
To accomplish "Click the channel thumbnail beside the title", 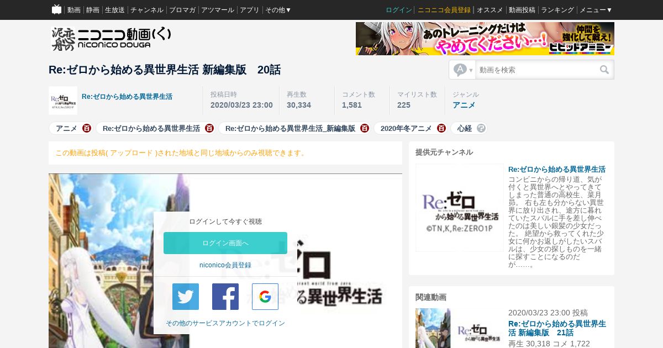I will pos(63,101).
